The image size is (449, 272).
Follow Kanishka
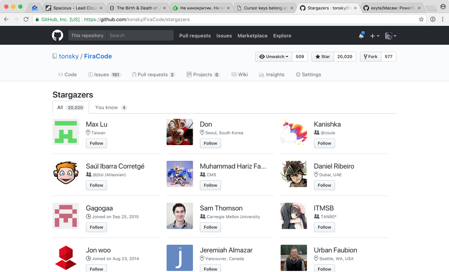click(324, 143)
